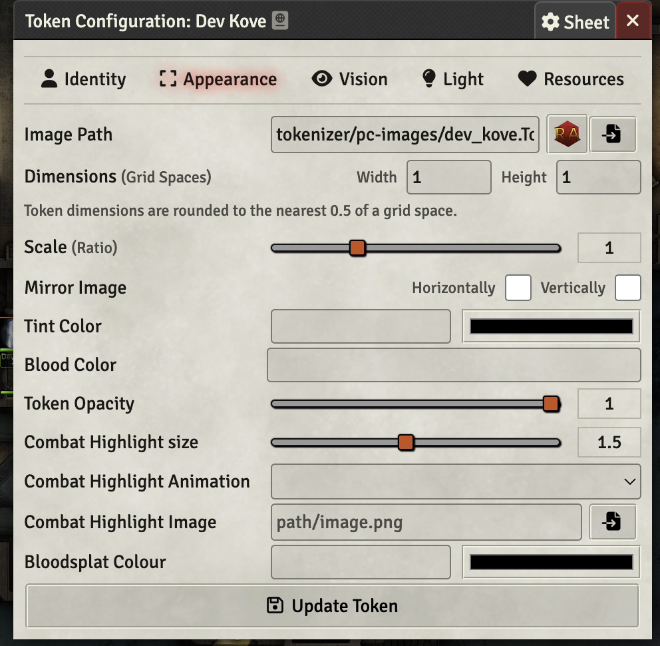Expand the globe indicator next to Dev Kove
660x646 pixels.
pyautogui.click(x=279, y=20)
